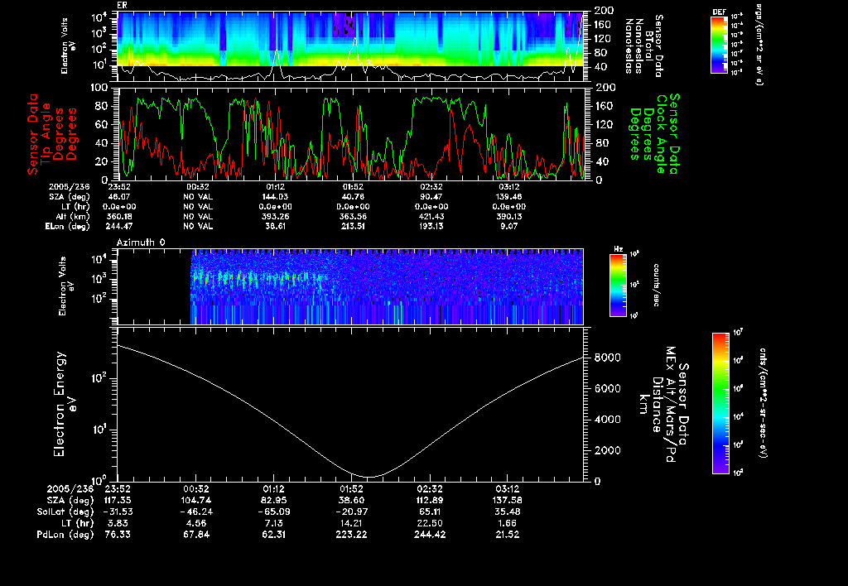Image resolution: width=848 pixels, height=586 pixels.
Task: Click the altitude value '393.26'
Action: click(275, 216)
